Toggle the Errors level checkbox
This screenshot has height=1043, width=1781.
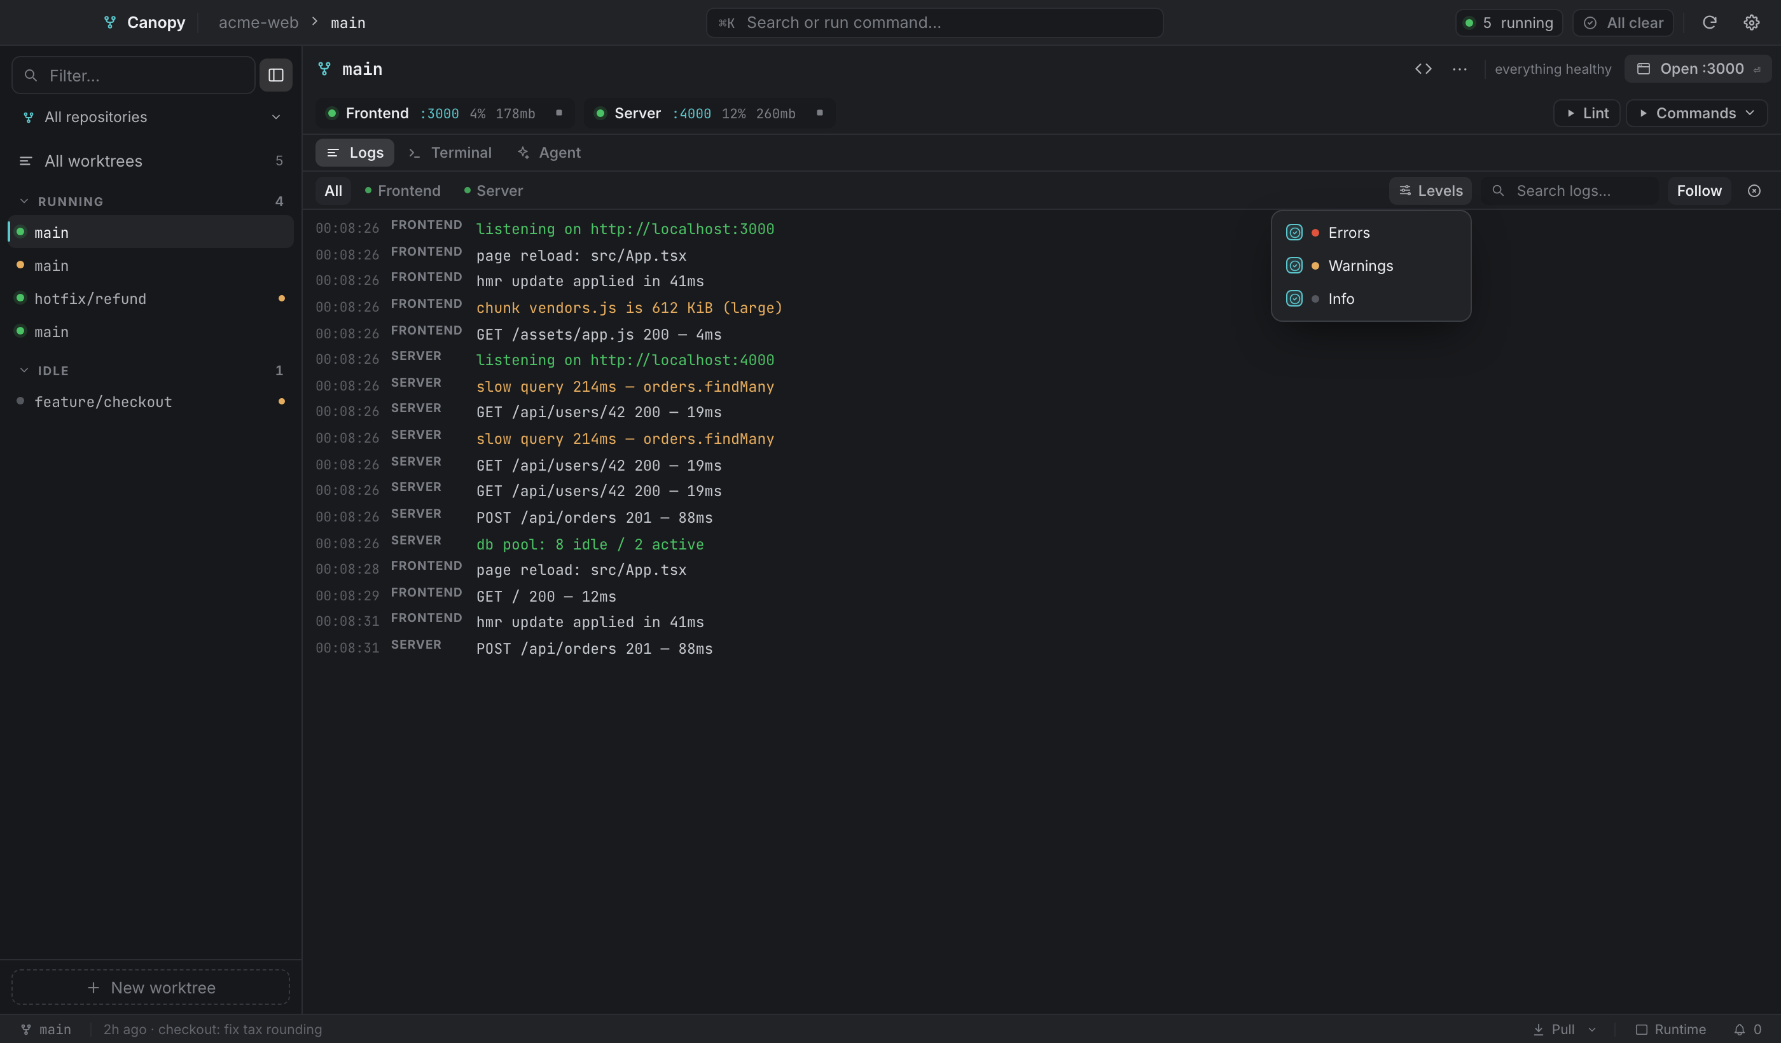click(1294, 233)
